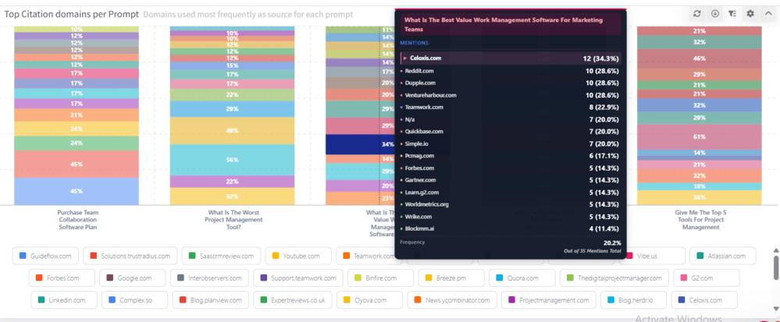Click the refresh chart icon

click(697, 14)
